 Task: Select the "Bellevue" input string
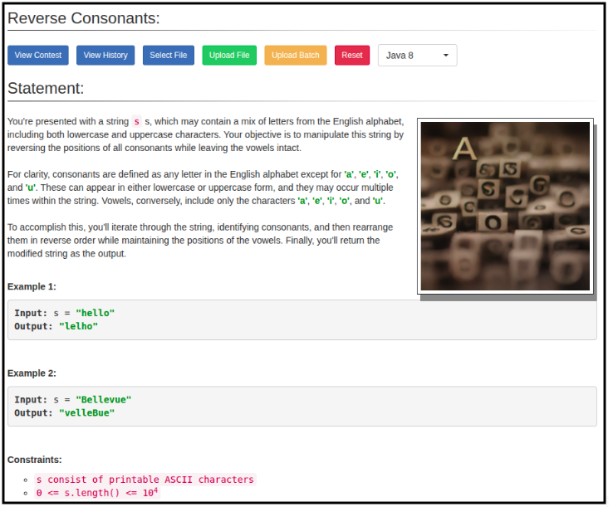[x=103, y=400]
